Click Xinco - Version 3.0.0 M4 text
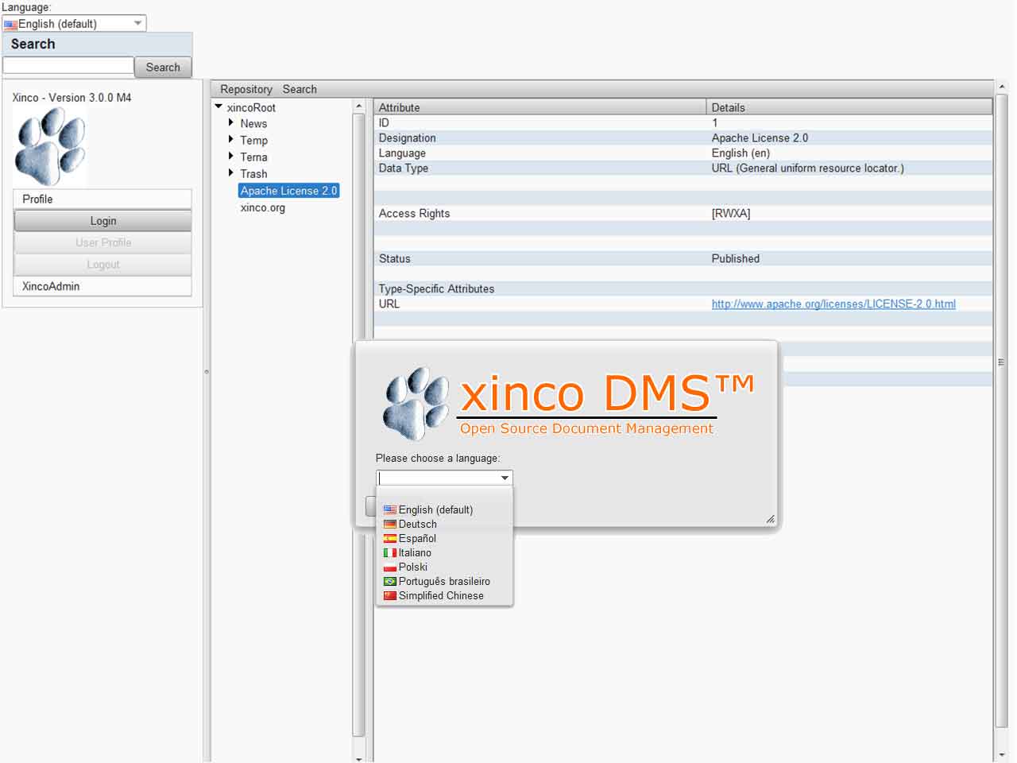Viewport: 1017px width, 763px height. (72, 97)
